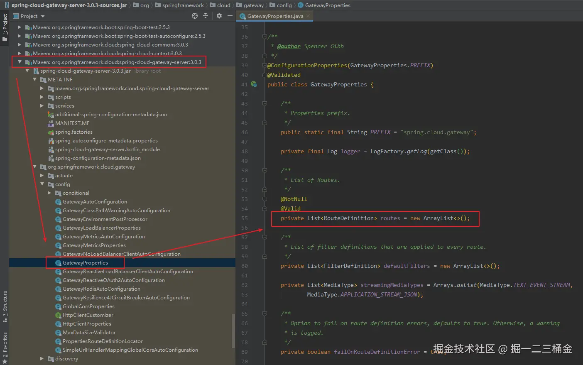Click the GlobalCorsProperties class icon
The height and width of the screenshot is (365, 583).
coord(59,306)
